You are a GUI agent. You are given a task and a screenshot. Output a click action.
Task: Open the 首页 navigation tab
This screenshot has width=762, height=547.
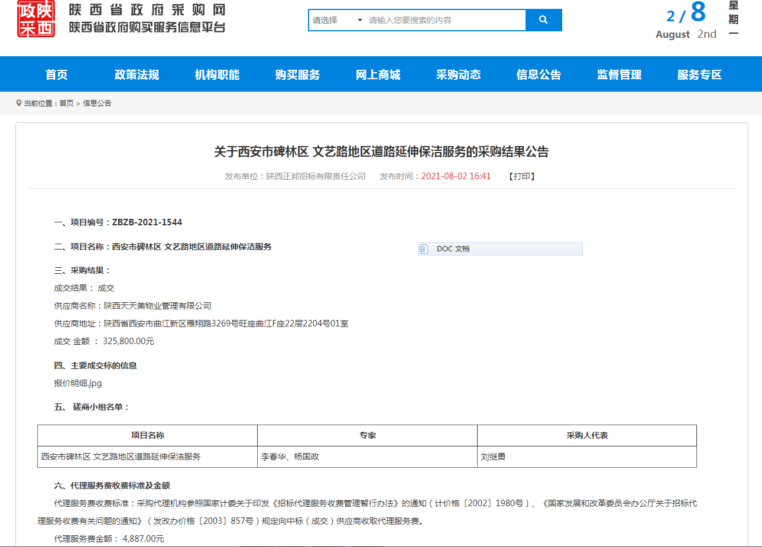pyautogui.click(x=57, y=75)
